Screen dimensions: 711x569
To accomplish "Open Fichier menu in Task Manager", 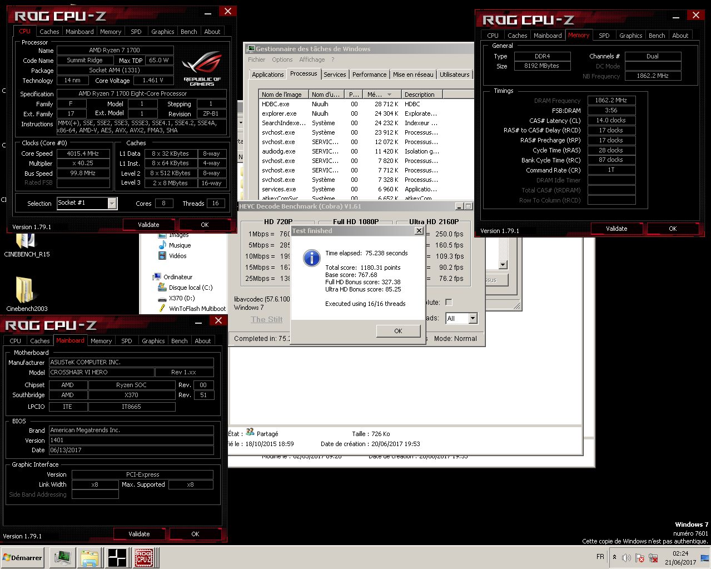I will click(x=257, y=60).
